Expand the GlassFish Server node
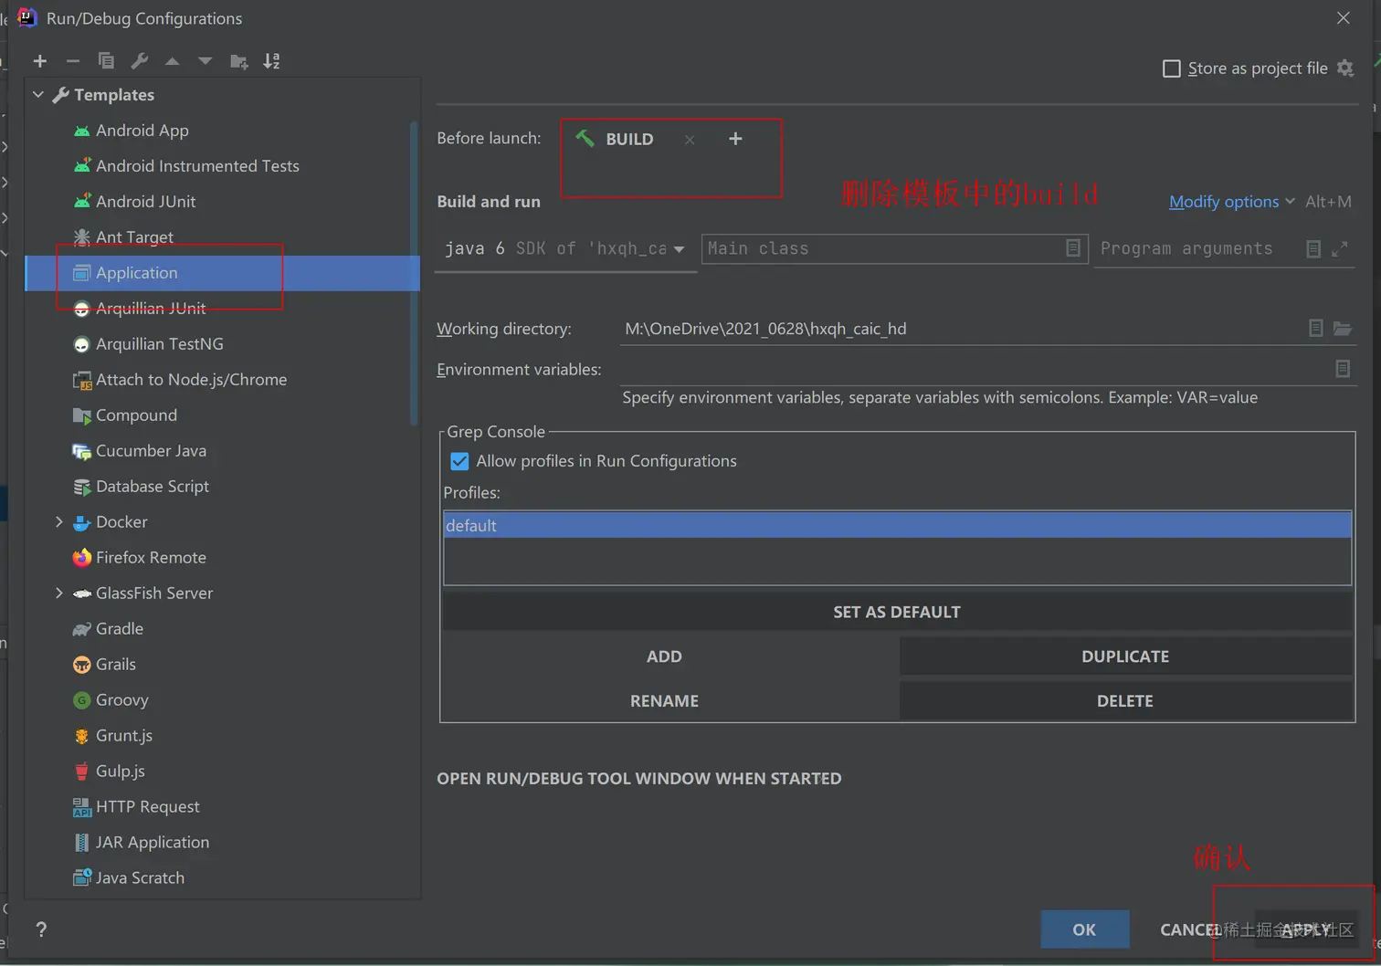Viewport: 1381px width, 966px height. click(59, 593)
